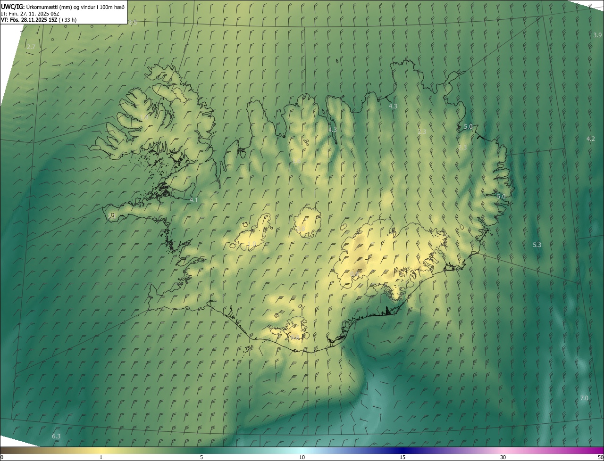Screen dimensions: 604x461
Task: Click the '6.3' value label on the map
Action: (56, 436)
